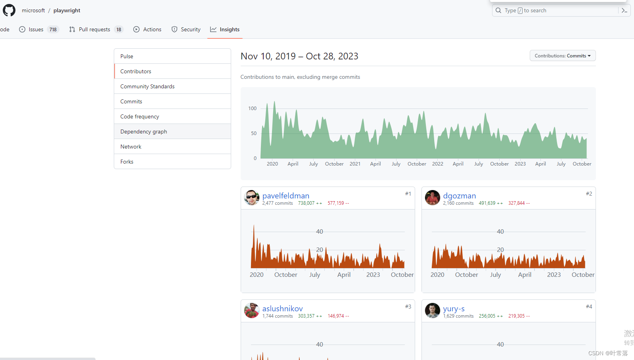Click aslushnikov's avatar
Screen dimensions: 634x360
click(x=252, y=310)
